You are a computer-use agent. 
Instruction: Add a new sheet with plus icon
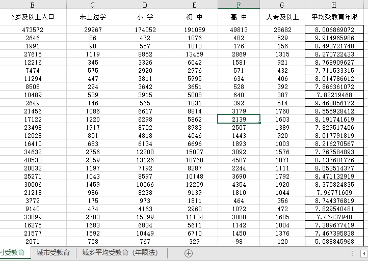click(189, 253)
